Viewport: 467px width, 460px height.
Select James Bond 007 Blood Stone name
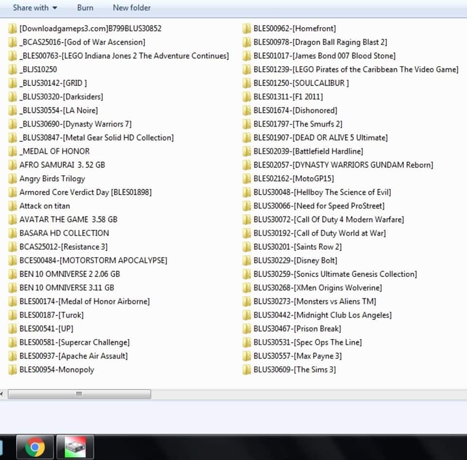pos(324,56)
